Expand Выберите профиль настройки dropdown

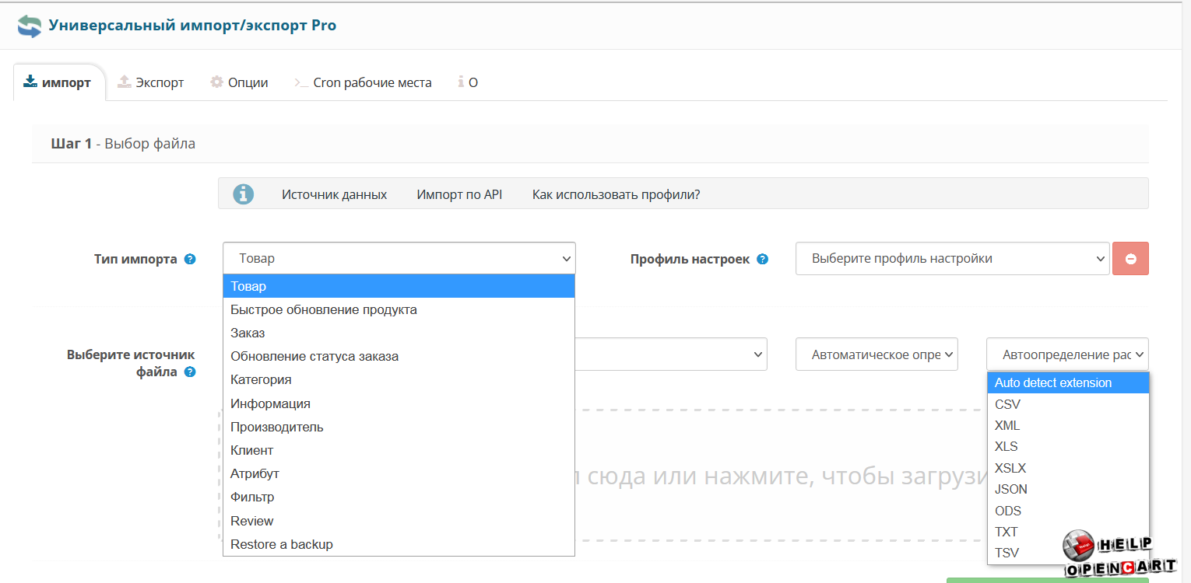pyautogui.click(x=951, y=259)
